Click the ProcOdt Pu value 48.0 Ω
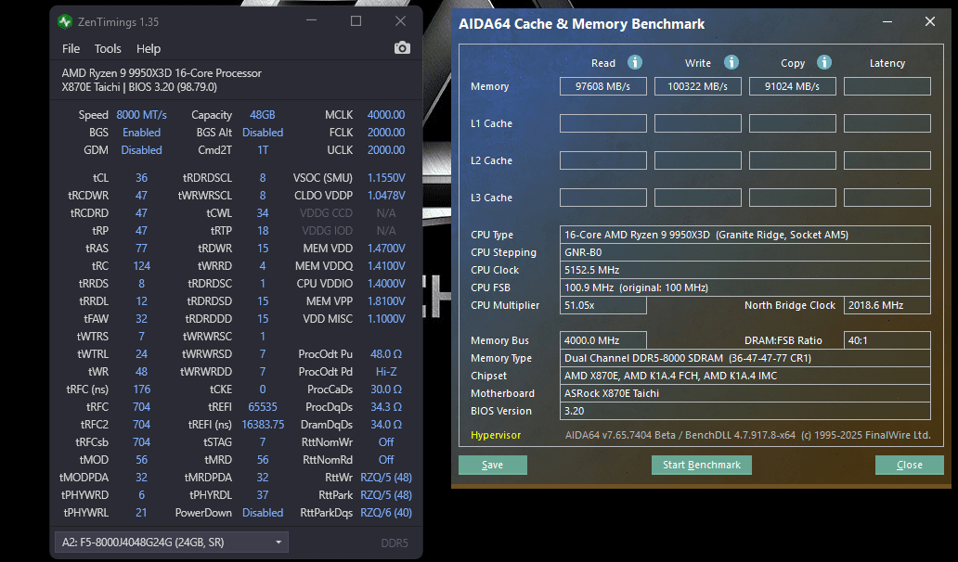Screen dimensions: 958x562 pyautogui.click(x=386, y=354)
